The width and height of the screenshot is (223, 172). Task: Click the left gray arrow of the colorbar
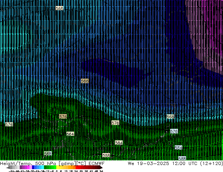[x=8, y=167]
